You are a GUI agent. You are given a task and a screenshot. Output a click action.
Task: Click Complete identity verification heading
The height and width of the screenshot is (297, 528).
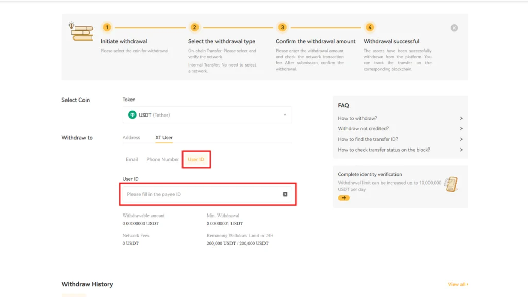pos(370,174)
